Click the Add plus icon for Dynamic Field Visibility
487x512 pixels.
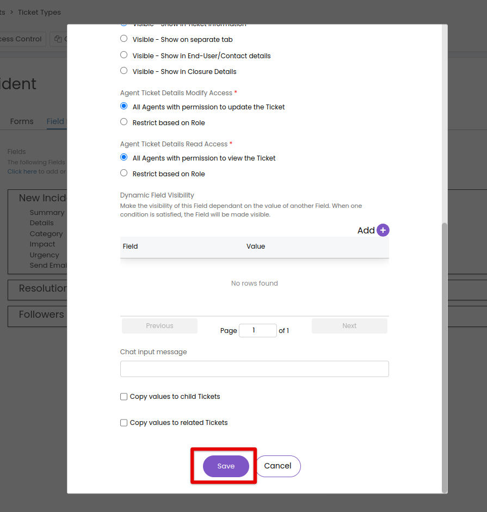coord(383,230)
